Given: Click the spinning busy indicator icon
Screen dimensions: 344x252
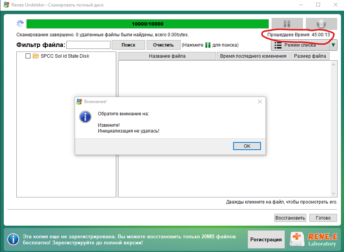Looking at the screenshot, I should 20,24.
